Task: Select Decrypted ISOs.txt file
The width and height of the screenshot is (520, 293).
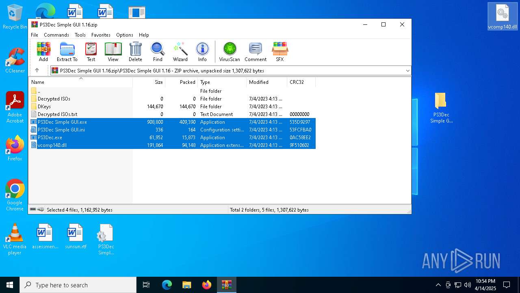Action: pyautogui.click(x=173, y=114)
